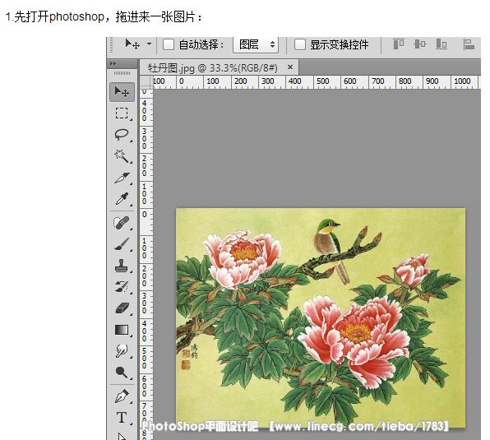This screenshot has width=490, height=440.
Task: Select the Path Selection arrow tool
Action: tap(122, 436)
